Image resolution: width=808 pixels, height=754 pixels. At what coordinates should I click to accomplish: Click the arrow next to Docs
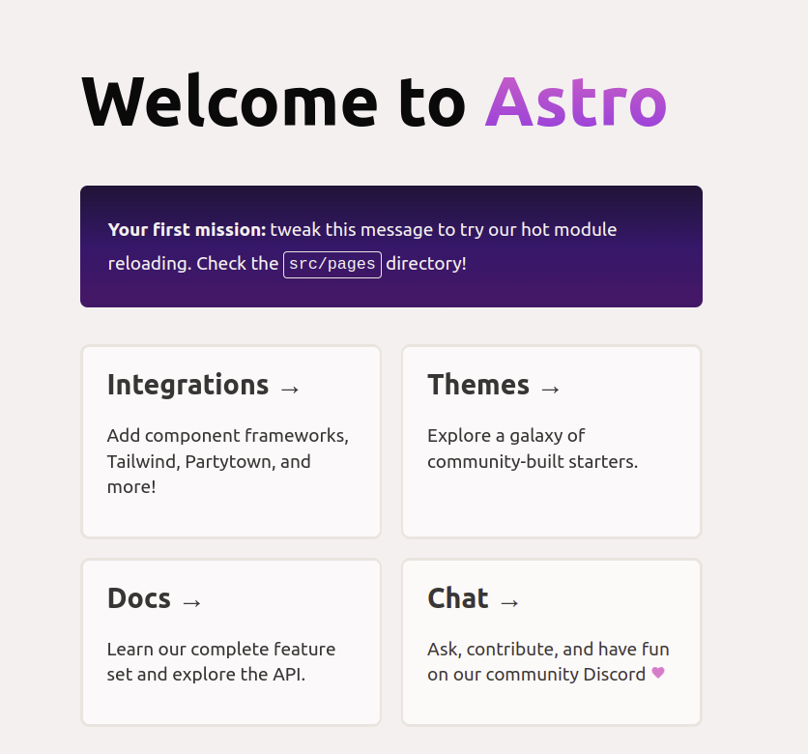(x=191, y=602)
